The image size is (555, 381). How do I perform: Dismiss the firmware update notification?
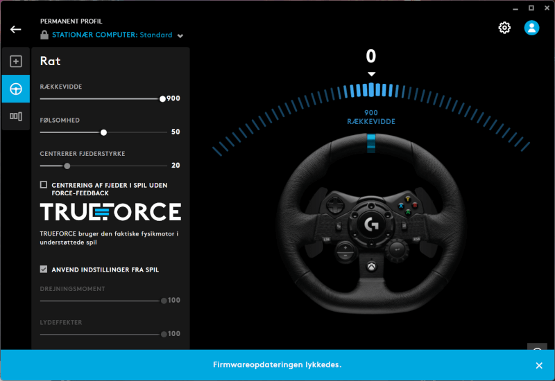[x=539, y=366]
